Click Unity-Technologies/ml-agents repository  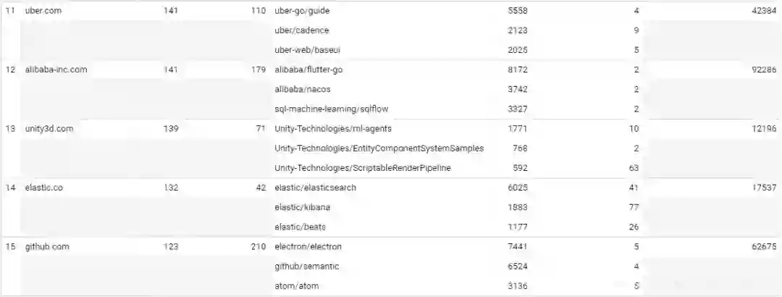[333, 129]
